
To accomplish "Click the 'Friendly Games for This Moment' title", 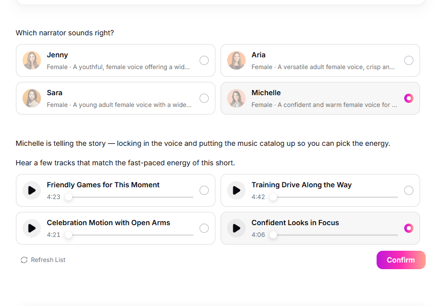I will pyautogui.click(x=103, y=185).
